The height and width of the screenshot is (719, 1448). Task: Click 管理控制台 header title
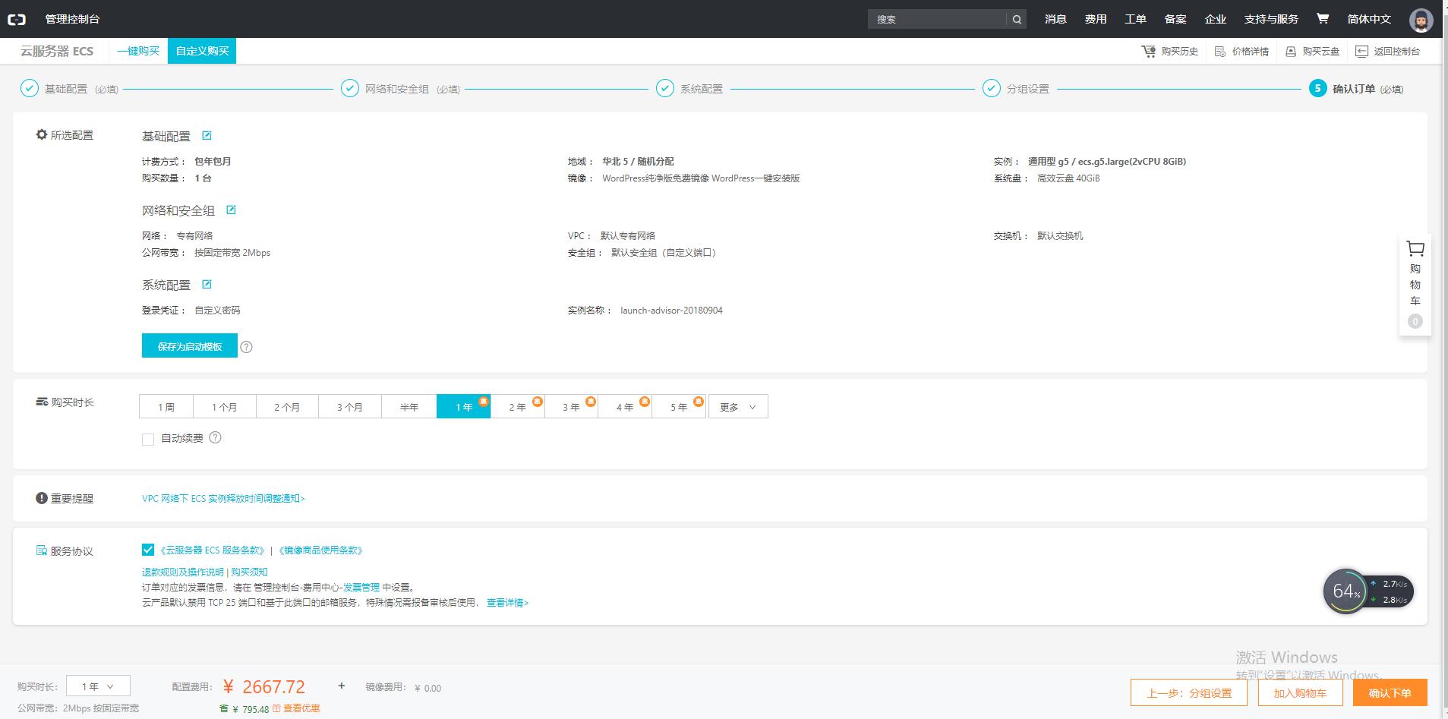point(72,19)
